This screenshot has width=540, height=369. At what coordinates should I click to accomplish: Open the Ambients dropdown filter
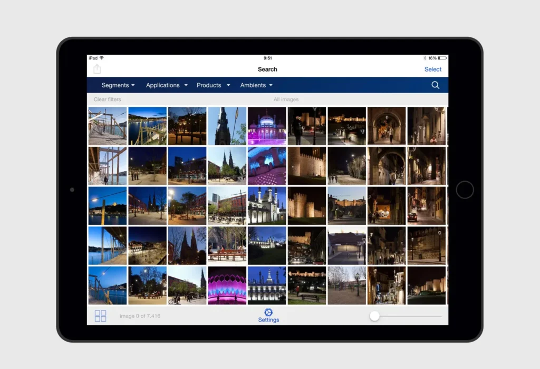(256, 85)
